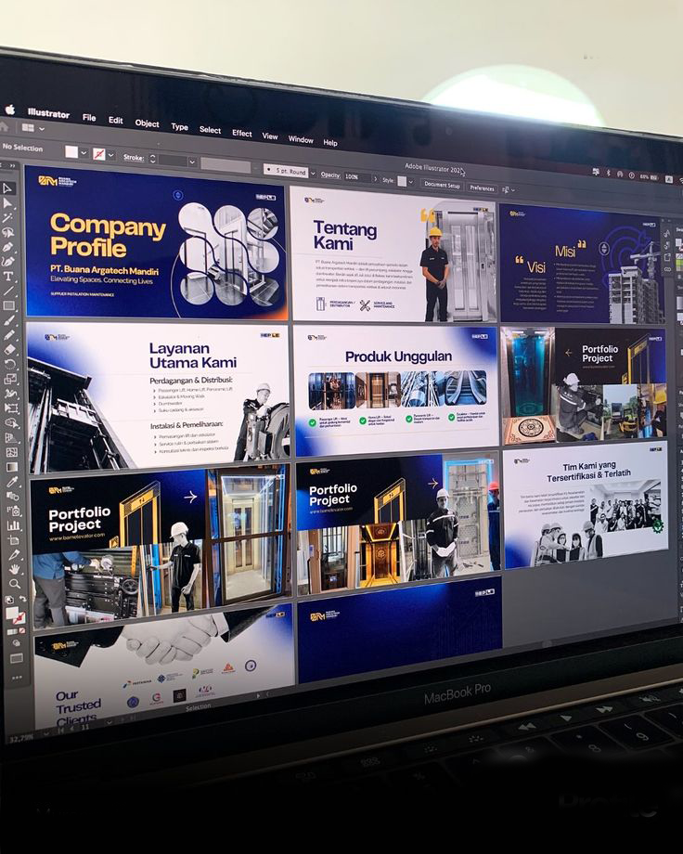
Task: Expand the toolbar double-arrow toggle
Action: click(x=12, y=165)
